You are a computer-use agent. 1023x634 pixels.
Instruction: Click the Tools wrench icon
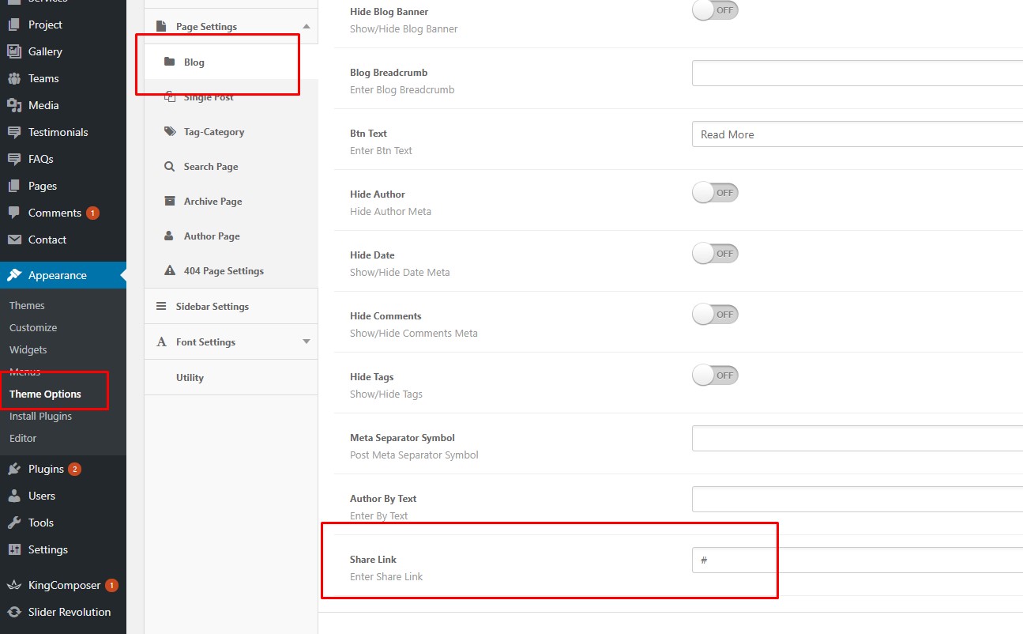tap(14, 523)
